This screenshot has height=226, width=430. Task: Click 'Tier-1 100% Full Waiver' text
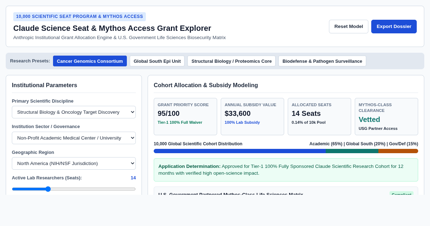pos(180,122)
